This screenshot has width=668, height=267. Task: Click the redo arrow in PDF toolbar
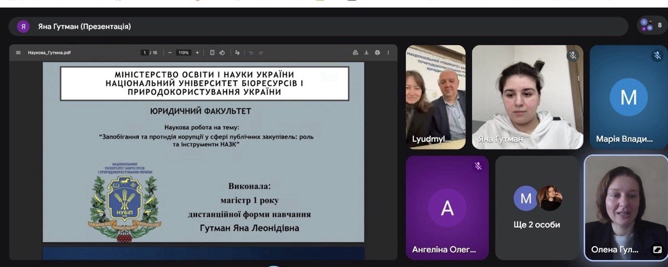coord(261,53)
